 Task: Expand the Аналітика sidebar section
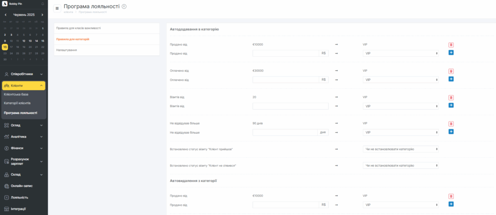coord(24,137)
